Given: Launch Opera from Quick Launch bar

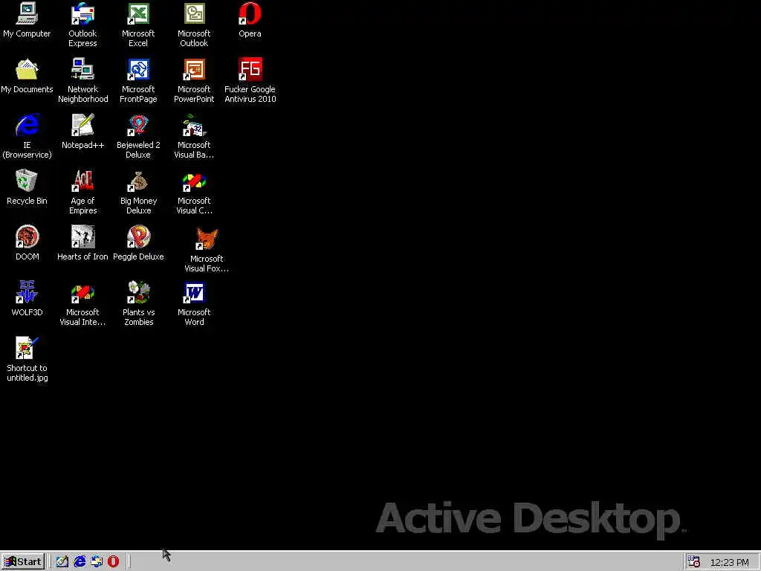Looking at the screenshot, I should [x=113, y=562].
